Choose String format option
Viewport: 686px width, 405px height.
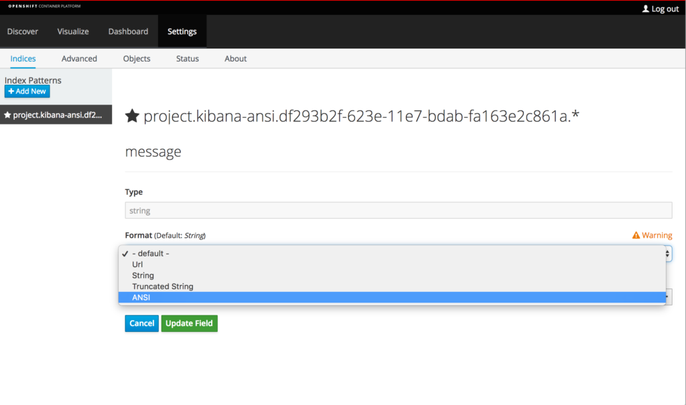392,276
